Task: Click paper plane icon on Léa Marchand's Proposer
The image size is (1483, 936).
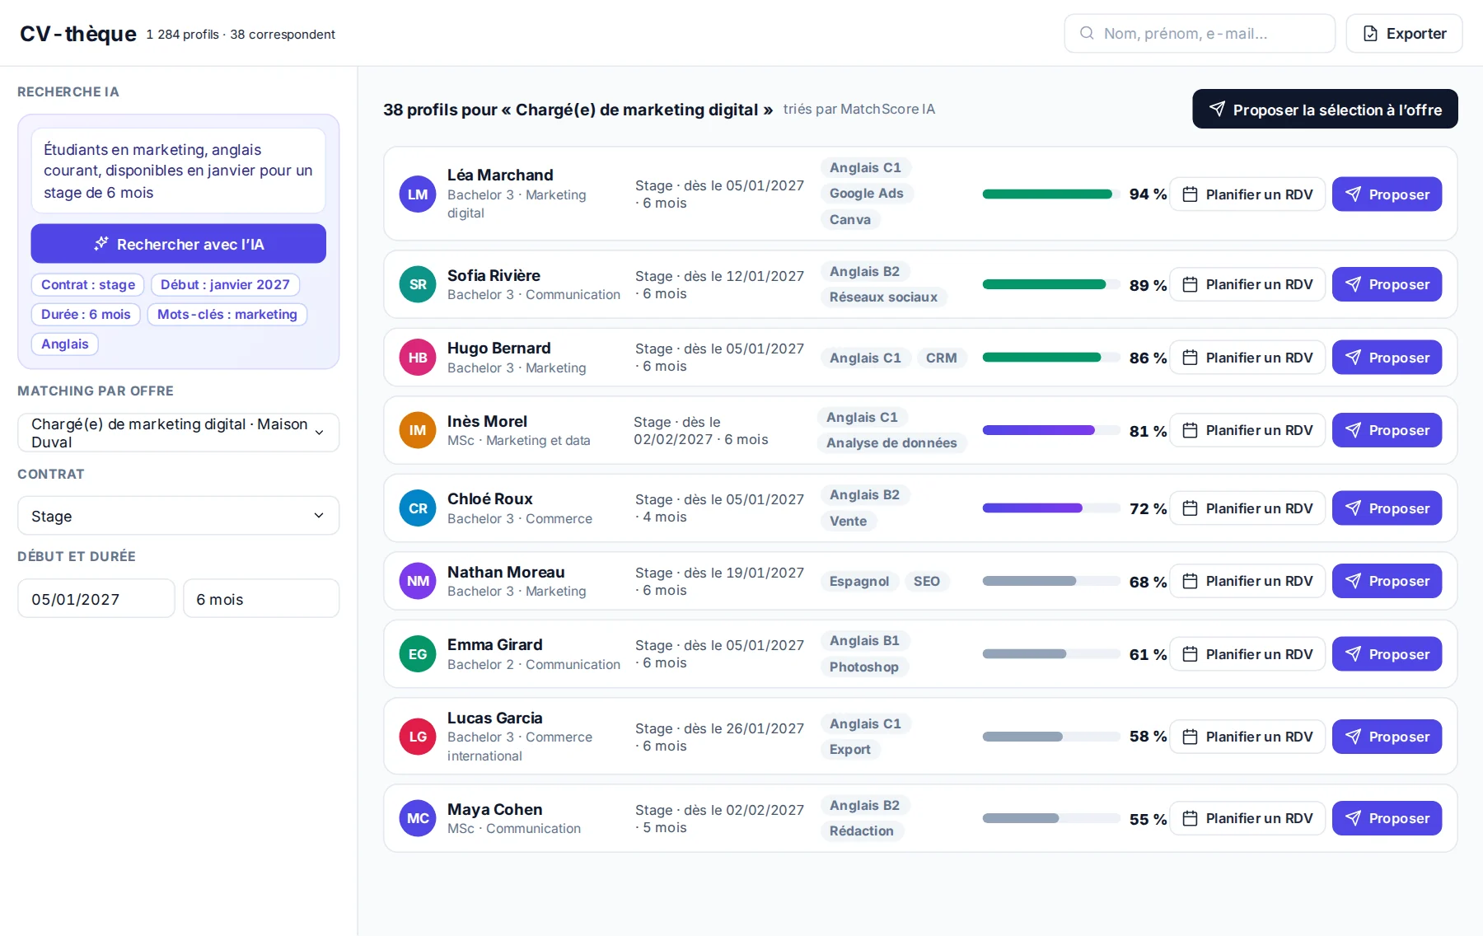Action: pos(1353,194)
